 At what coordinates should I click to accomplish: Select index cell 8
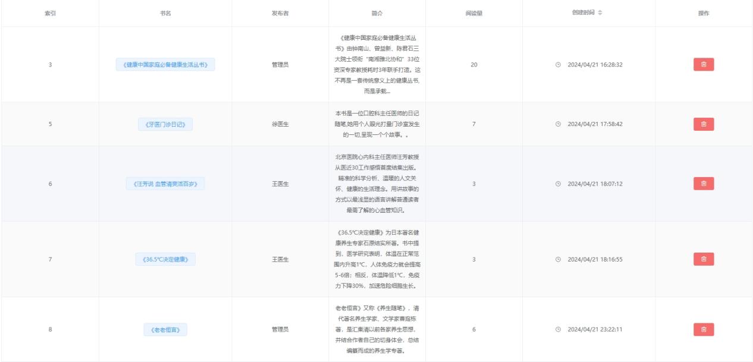pos(50,329)
